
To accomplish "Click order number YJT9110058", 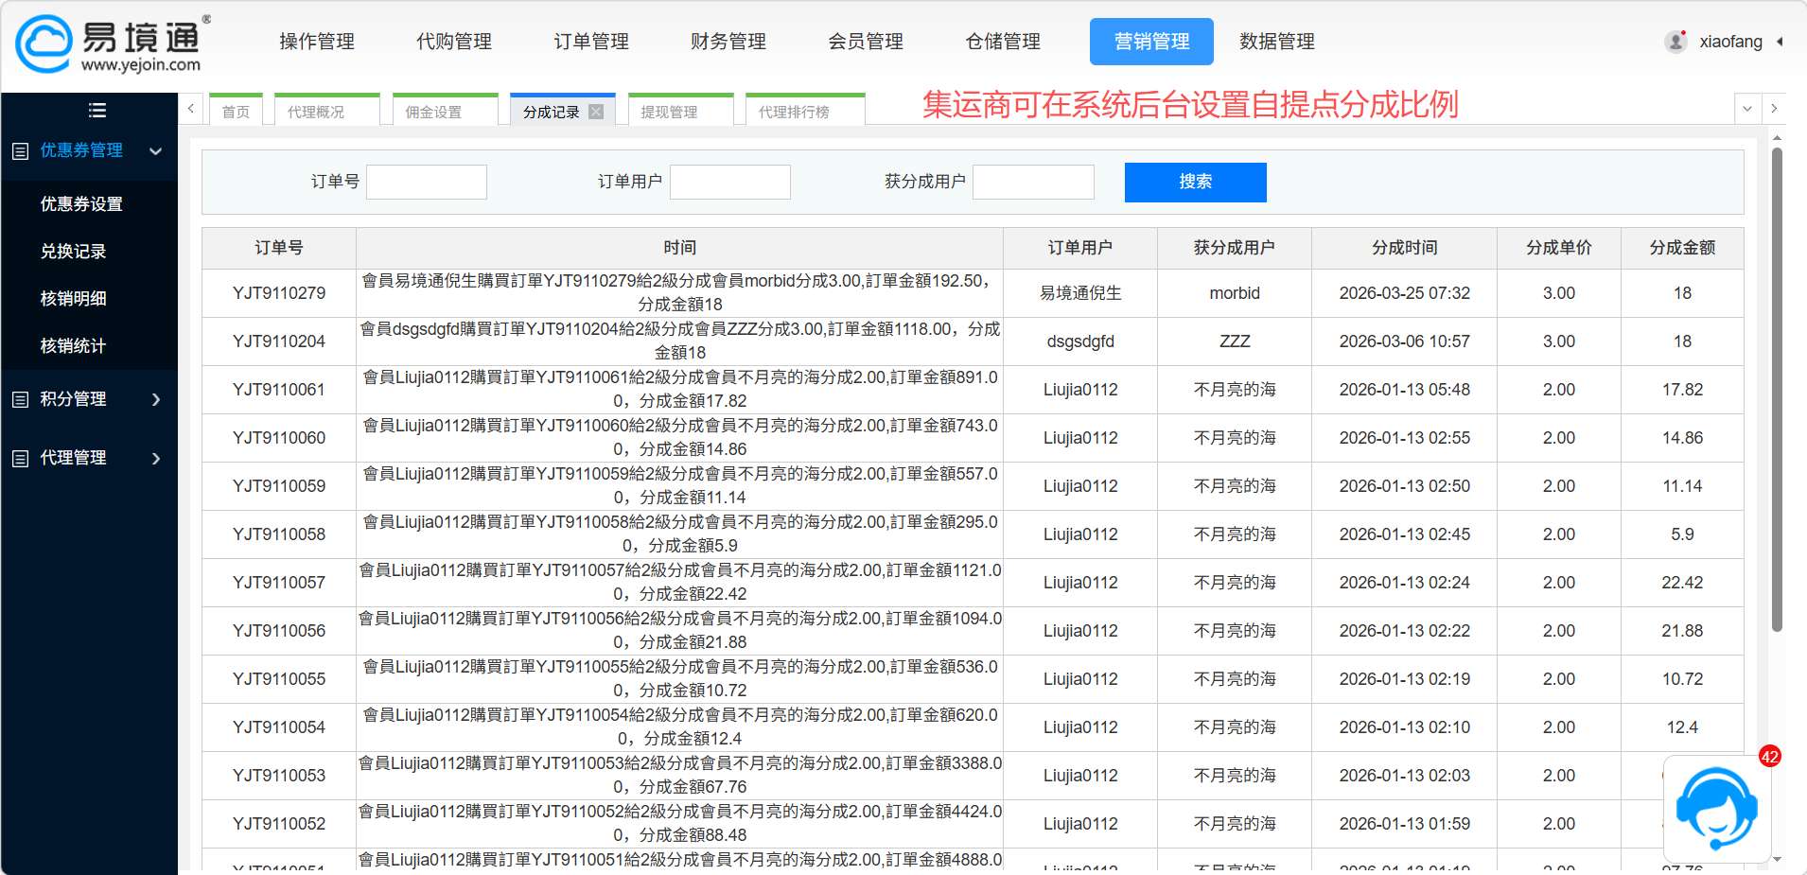I will (279, 534).
